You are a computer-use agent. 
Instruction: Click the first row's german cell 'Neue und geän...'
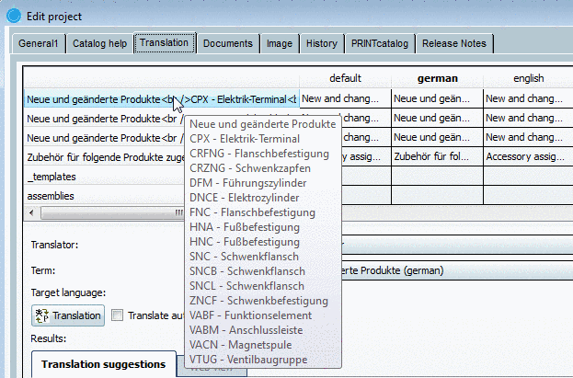coord(438,98)
